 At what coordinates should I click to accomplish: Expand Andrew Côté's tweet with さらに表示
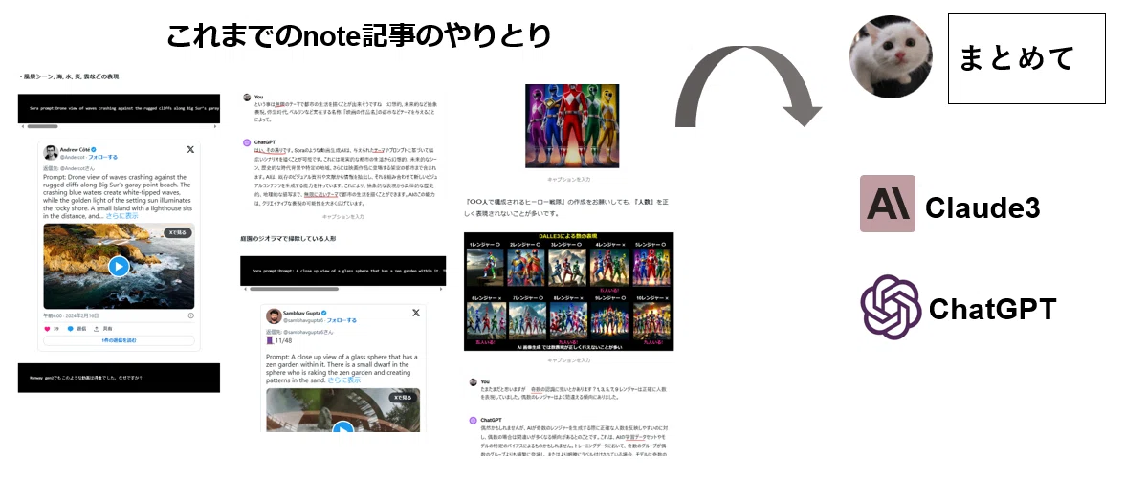tap(122, 215)
